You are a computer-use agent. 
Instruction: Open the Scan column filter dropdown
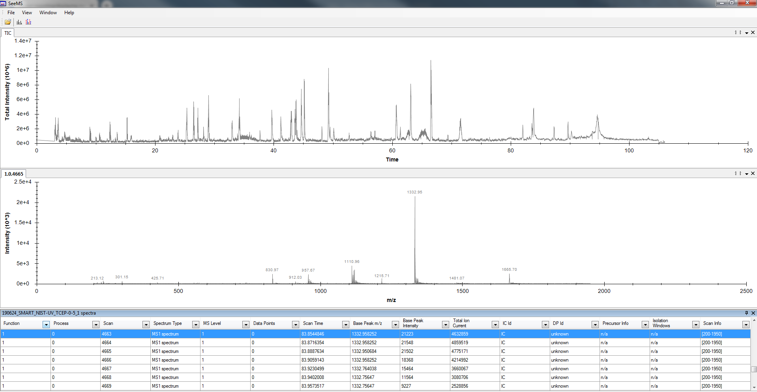click(x=146, y=324)
